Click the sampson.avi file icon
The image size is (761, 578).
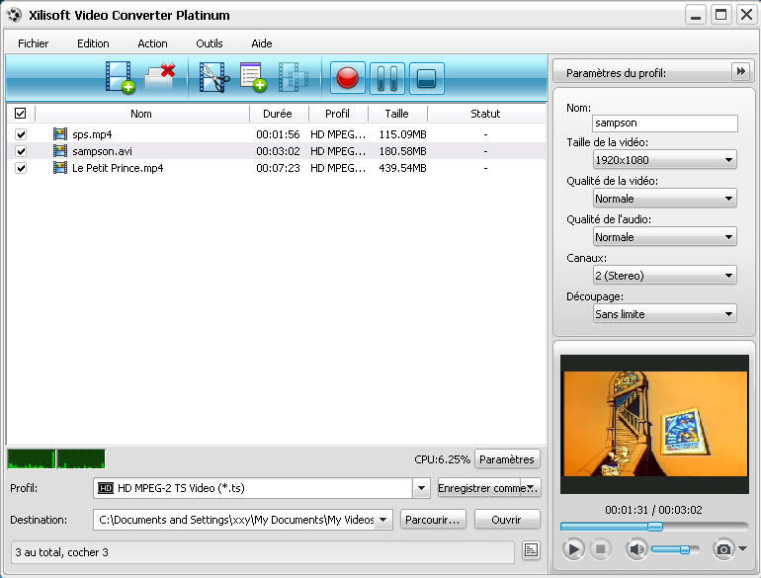(60, 151)
